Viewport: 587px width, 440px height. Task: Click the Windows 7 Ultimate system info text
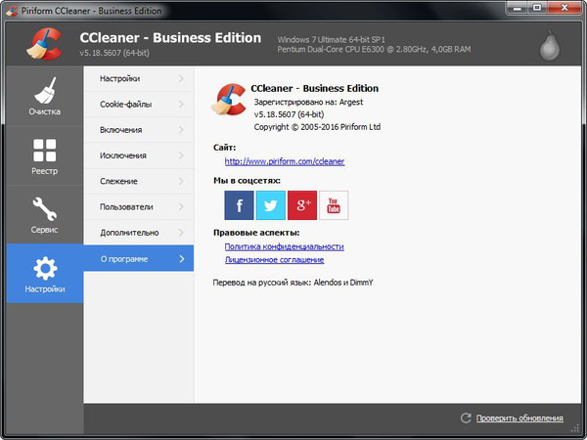(x=331, y=40)
